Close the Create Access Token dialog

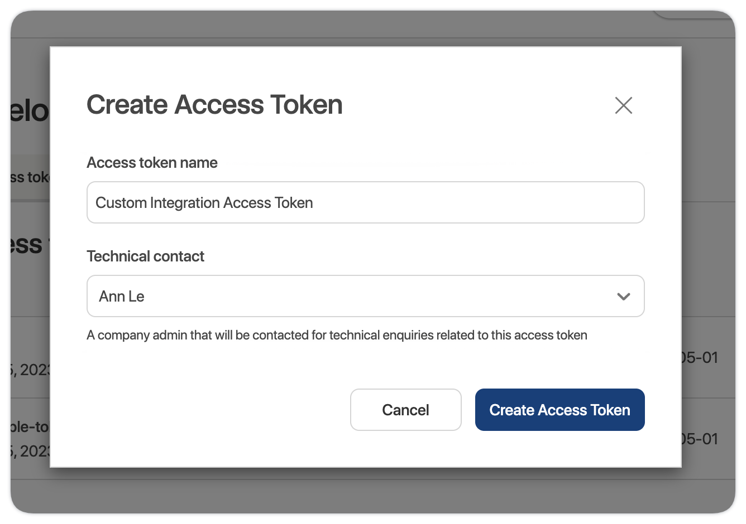pos(623,105)
